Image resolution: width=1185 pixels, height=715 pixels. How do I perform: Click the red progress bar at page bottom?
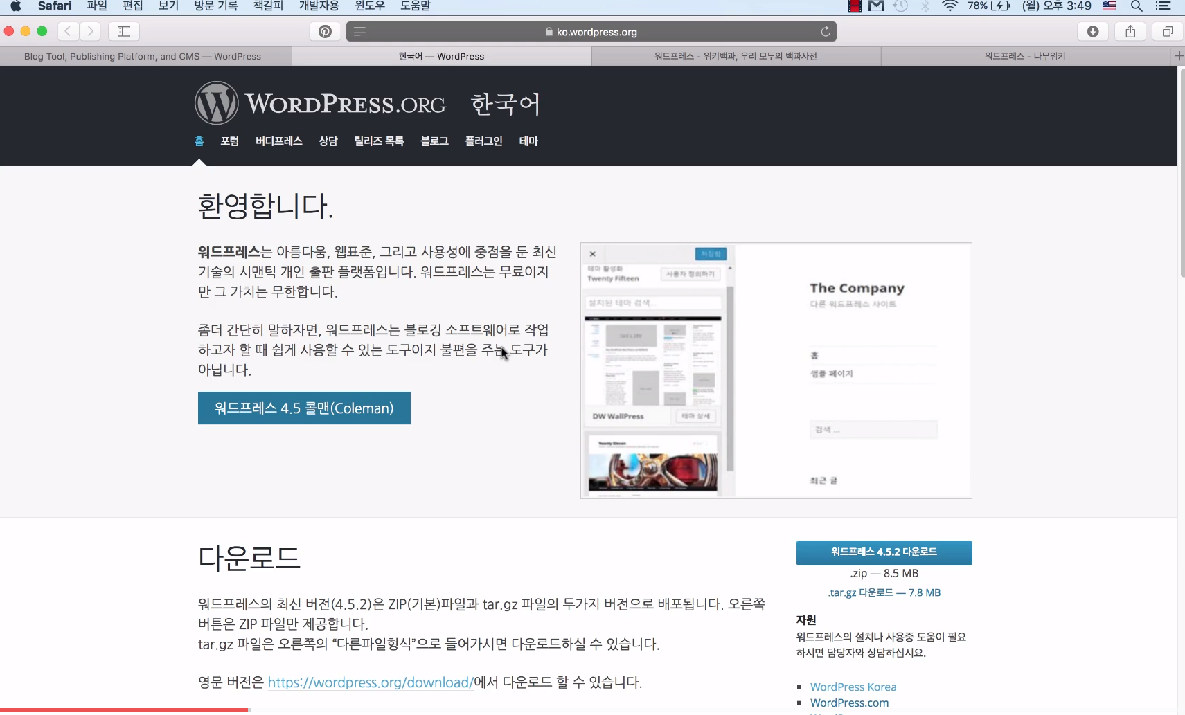124,710
